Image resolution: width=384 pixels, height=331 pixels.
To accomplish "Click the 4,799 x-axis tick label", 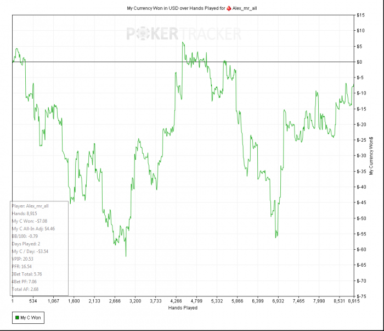I will pyautogui.click(x=196, y=301).
